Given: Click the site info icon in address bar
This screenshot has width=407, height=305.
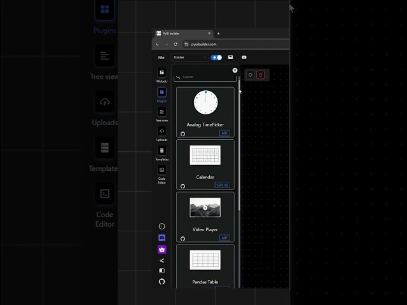Looking at the screenshot, I should [x=186, y=44].
